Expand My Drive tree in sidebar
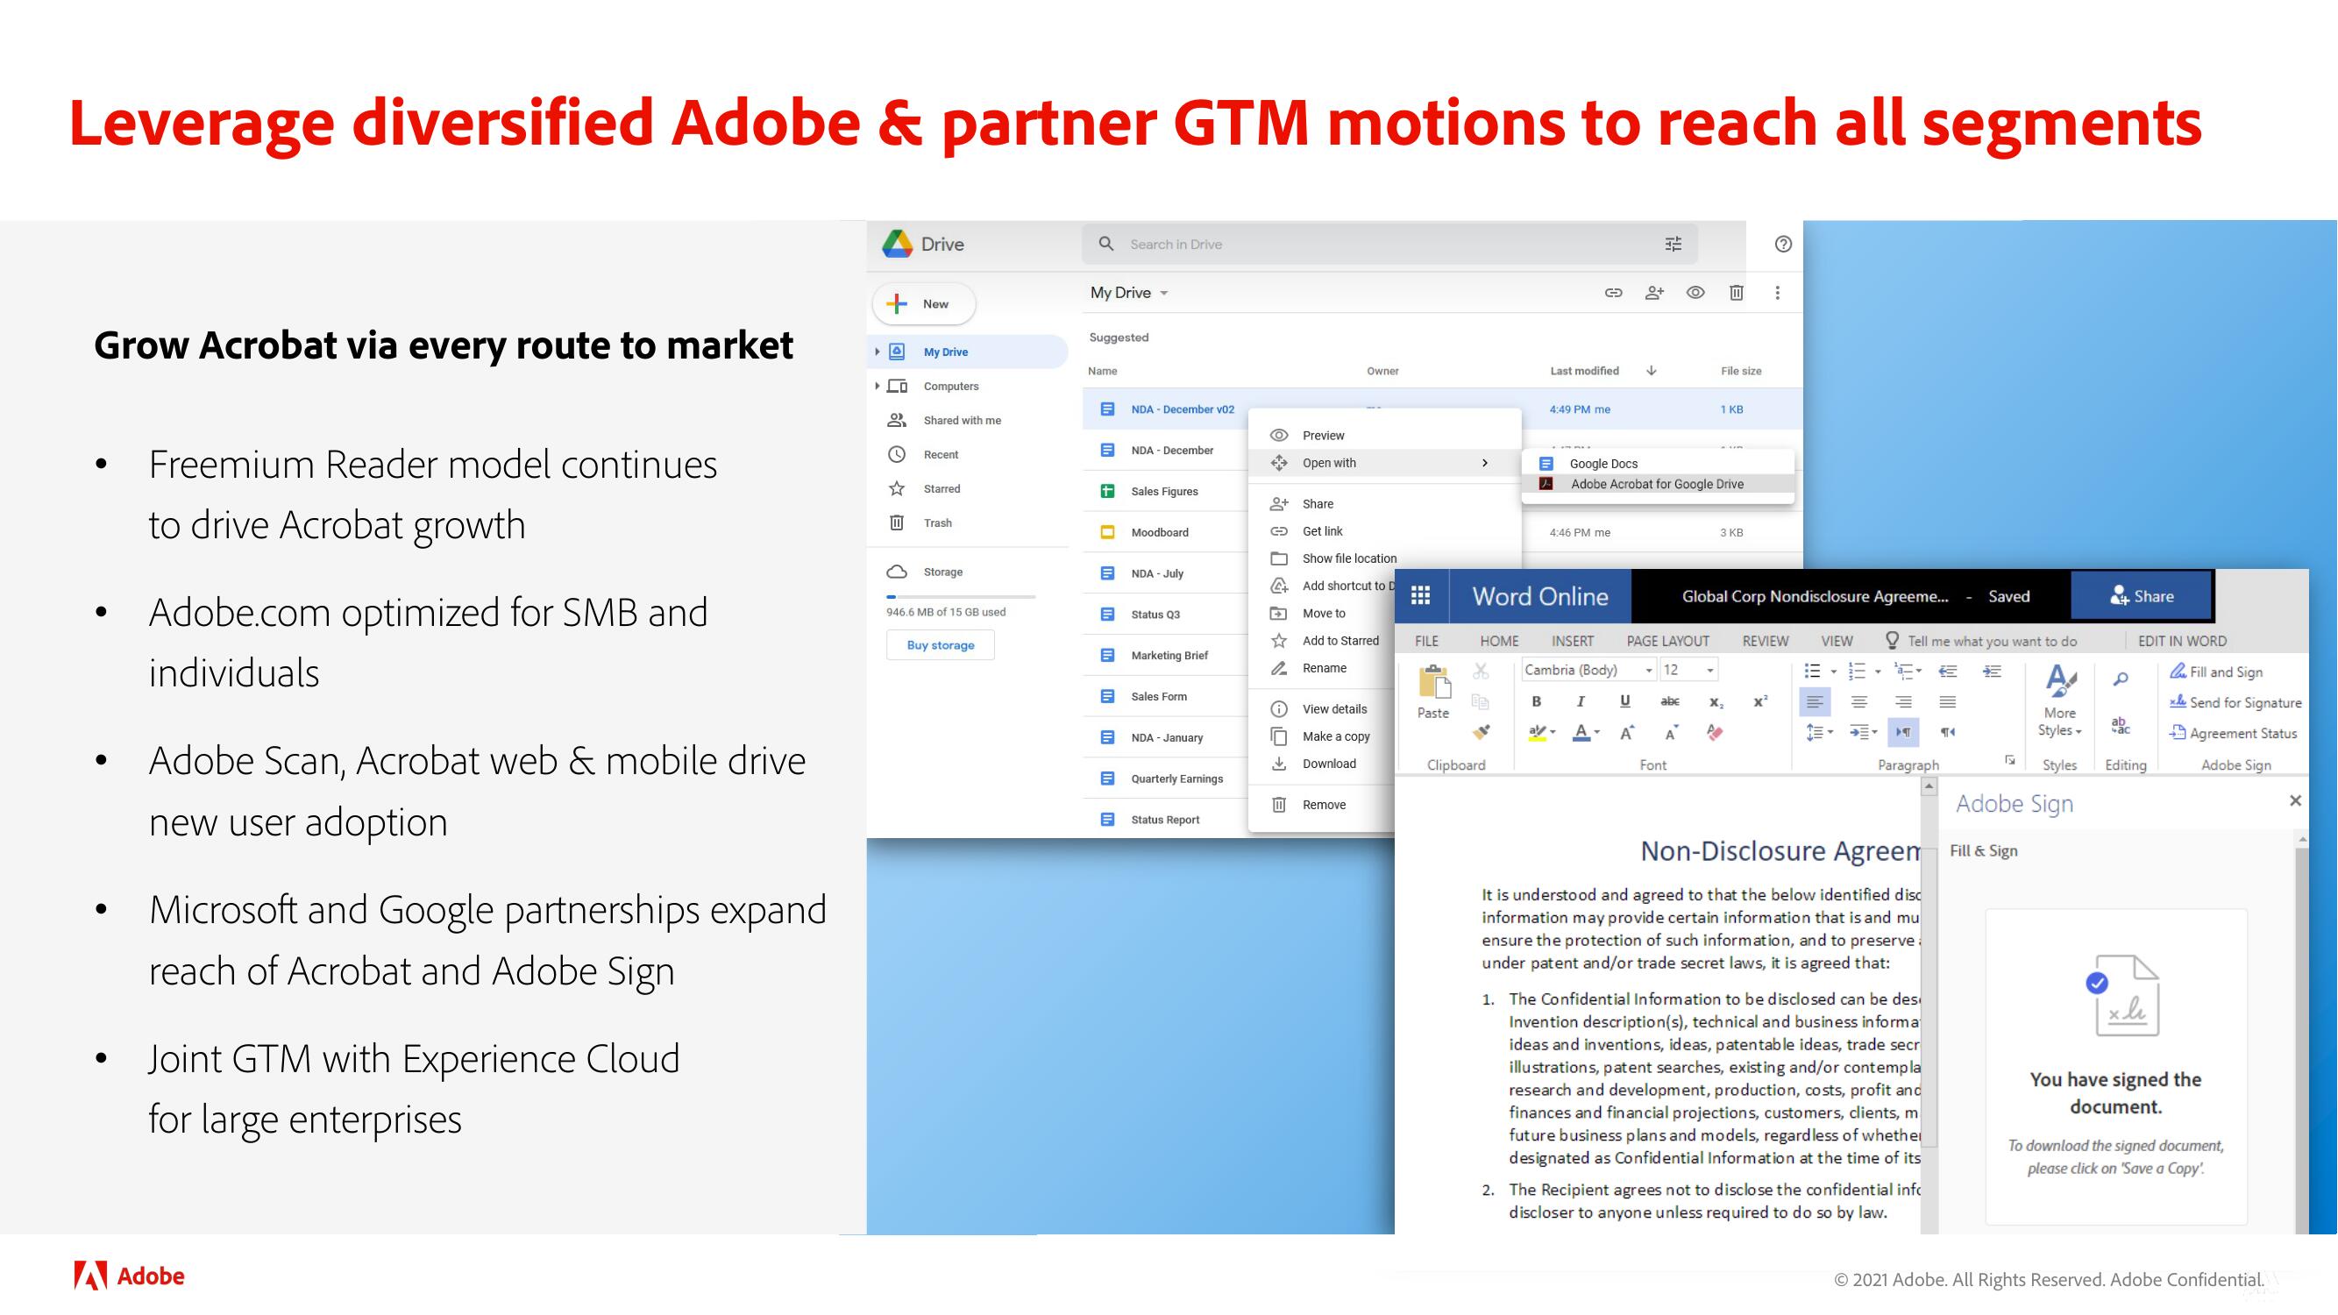 point(877,352)
